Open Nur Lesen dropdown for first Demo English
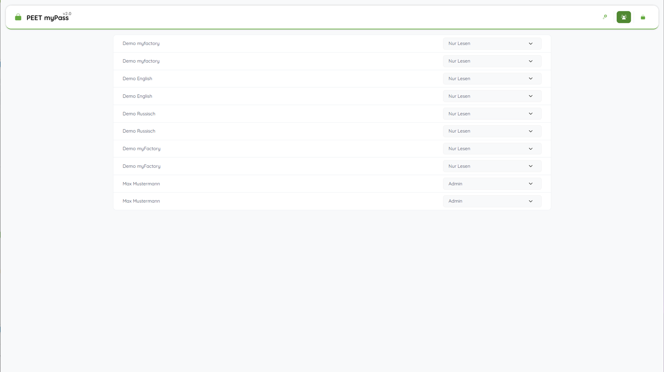Screen dimensions: 664x372 (492, 79)
